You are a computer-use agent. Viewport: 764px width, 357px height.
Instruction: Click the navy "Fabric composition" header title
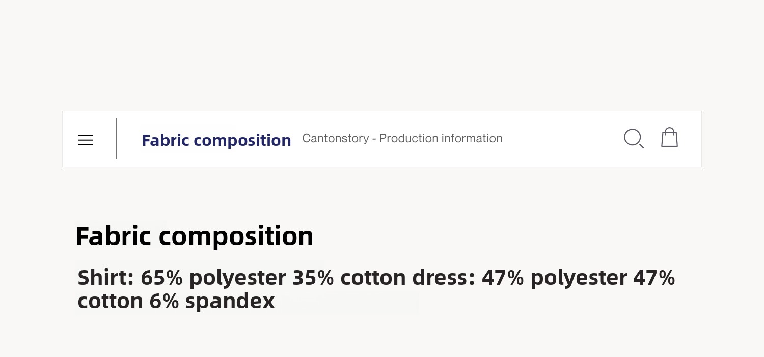(216, 140)
